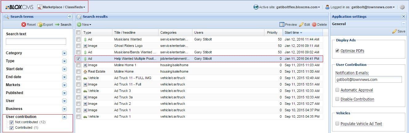Image resolution: width=409 pixels, height=133 pixels.
Task: Expand the Category filter dropdown
Action: tap(64, 53)
